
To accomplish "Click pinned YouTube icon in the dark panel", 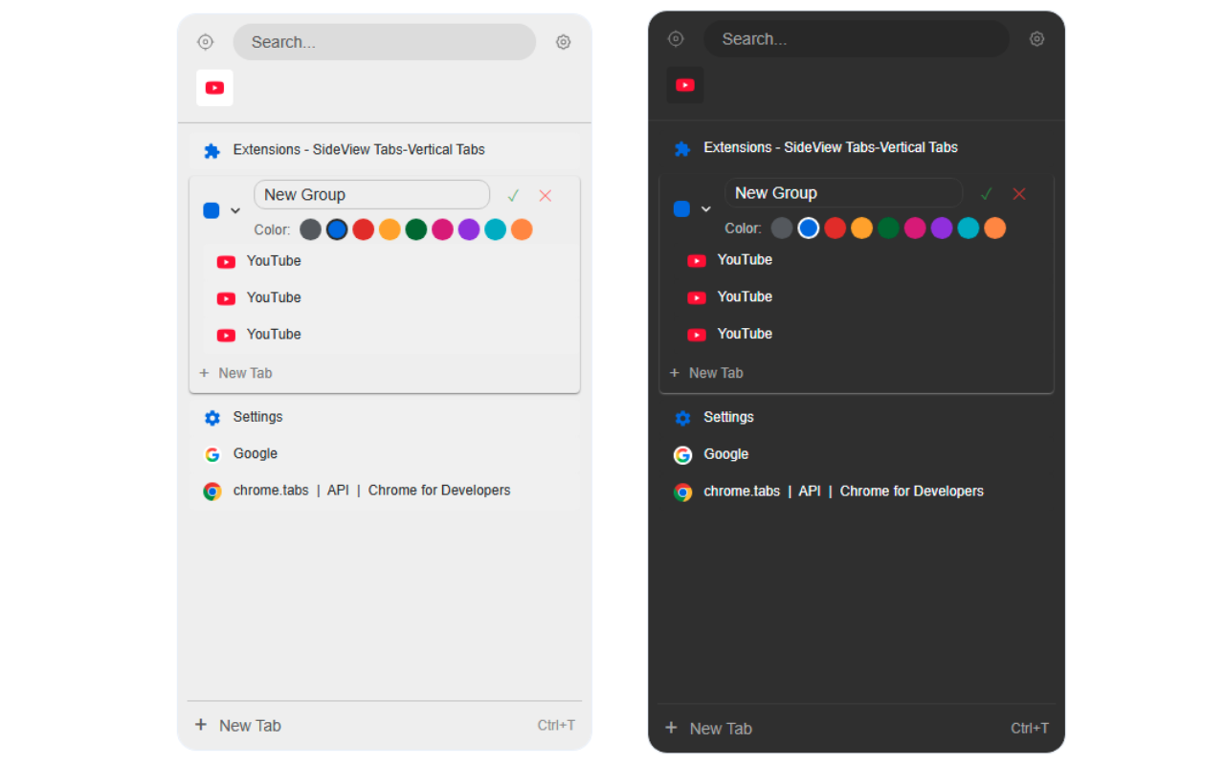I will (x=685, y=85).
